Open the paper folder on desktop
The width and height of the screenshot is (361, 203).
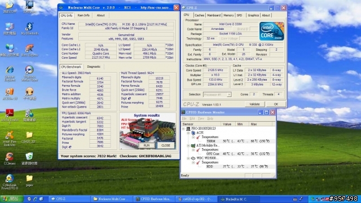[x=29, y=180]
